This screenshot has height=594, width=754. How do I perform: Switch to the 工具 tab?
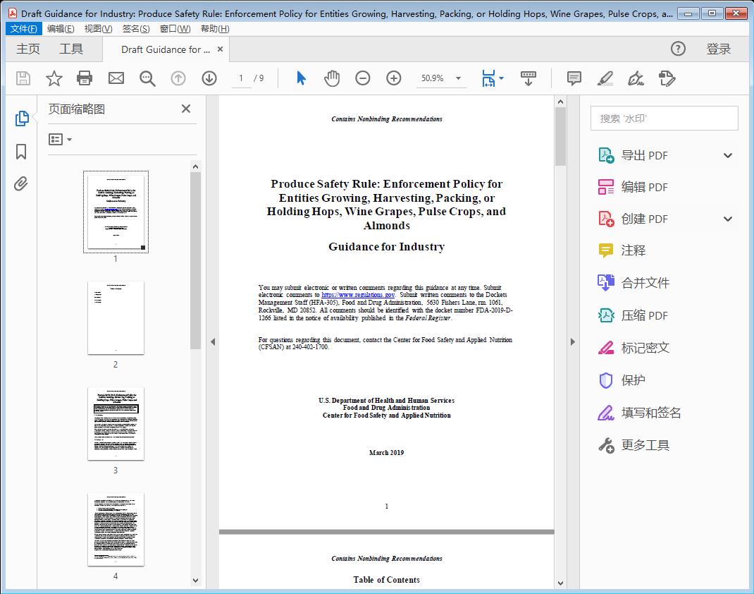(x=71, y=49)
